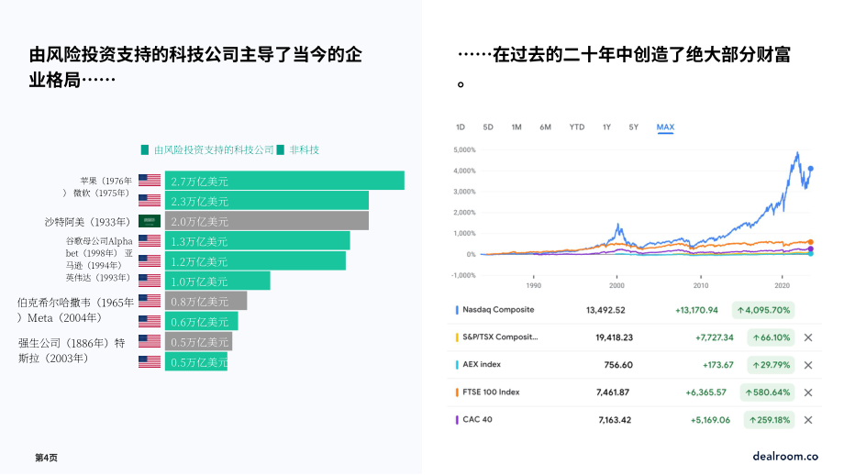Remove CAC 40 row with X
Viewport: 844px width, 475px height.
coord(808,420)
